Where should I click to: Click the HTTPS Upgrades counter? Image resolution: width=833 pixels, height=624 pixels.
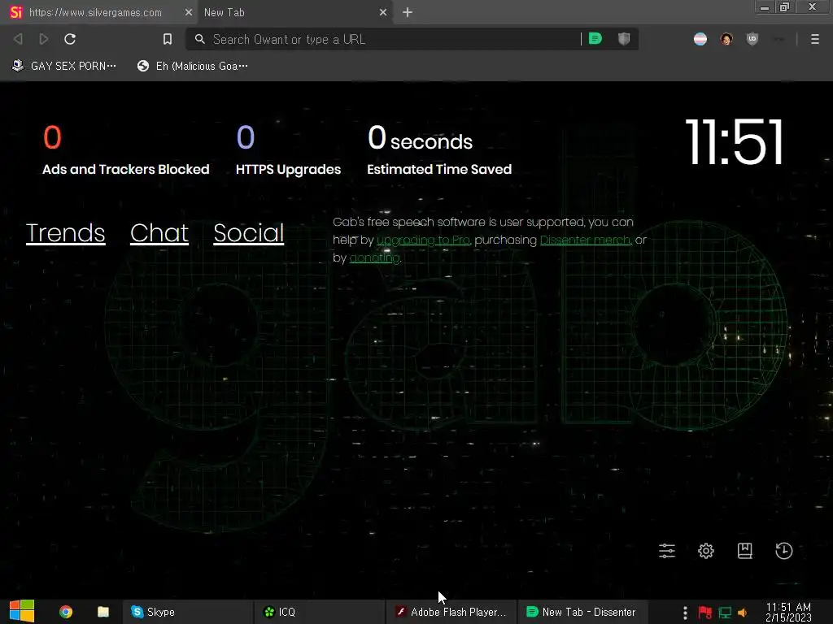pos(289,150)
